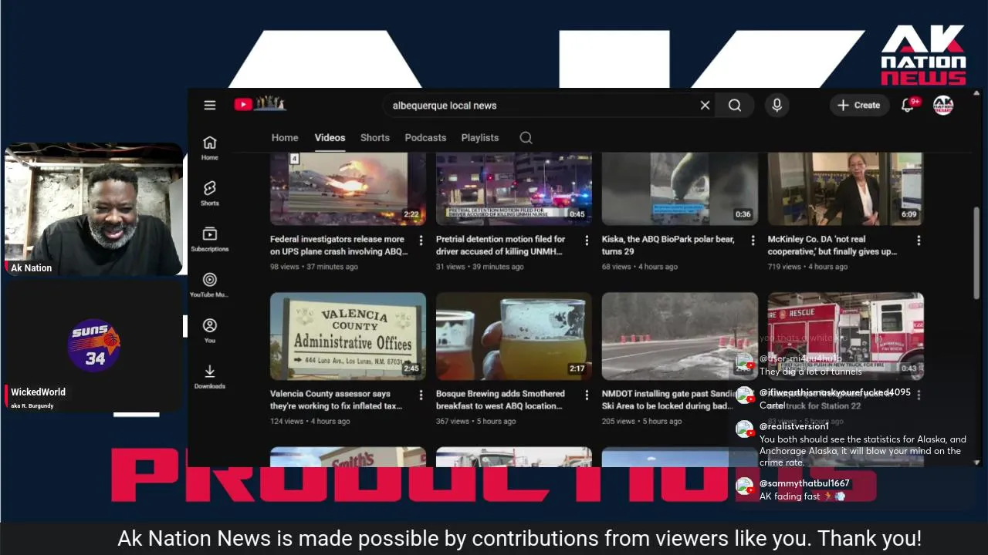Open options menu for UPS plane crash video
The height and width of the screenshot is (555, 988).
[421, 240]
